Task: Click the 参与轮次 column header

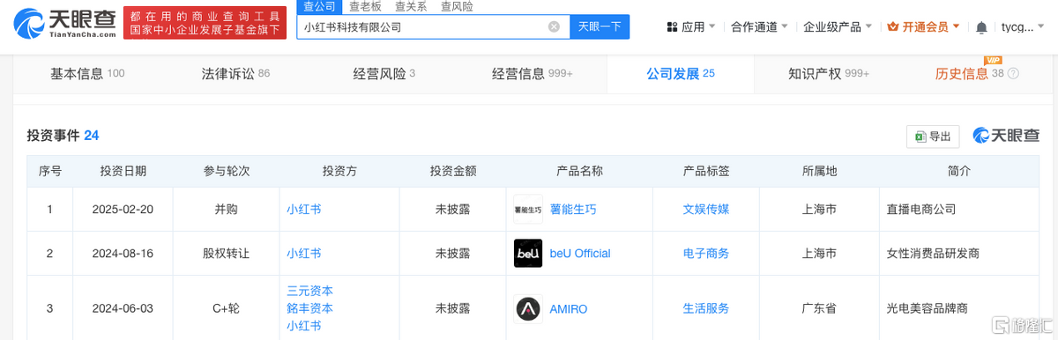Action: coord(227,171)
